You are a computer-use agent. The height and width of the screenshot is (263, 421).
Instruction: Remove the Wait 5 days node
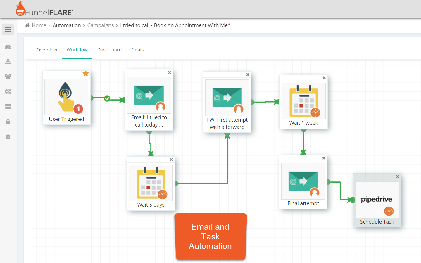172,160
